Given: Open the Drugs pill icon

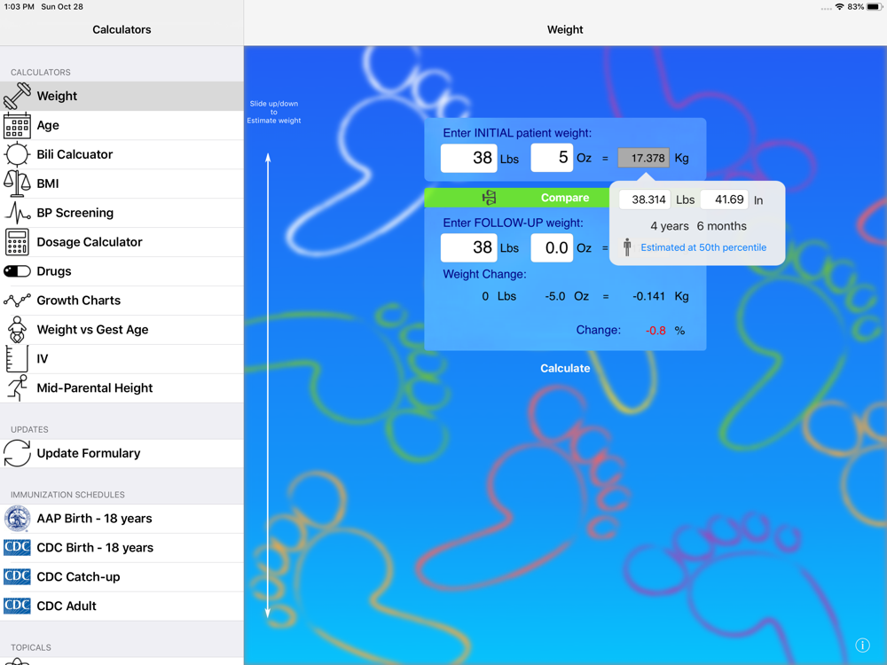Looking at the screenshot, I should [x=17, y=271].
